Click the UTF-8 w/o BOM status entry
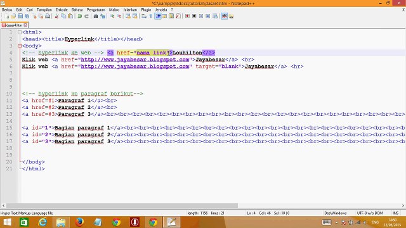Viewport: 406px width, 228px height. [x=370, y=213]
